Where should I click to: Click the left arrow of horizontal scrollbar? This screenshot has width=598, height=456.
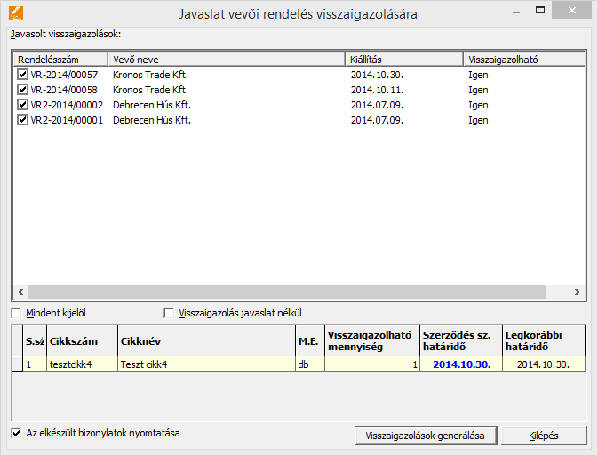click(20, 292)
